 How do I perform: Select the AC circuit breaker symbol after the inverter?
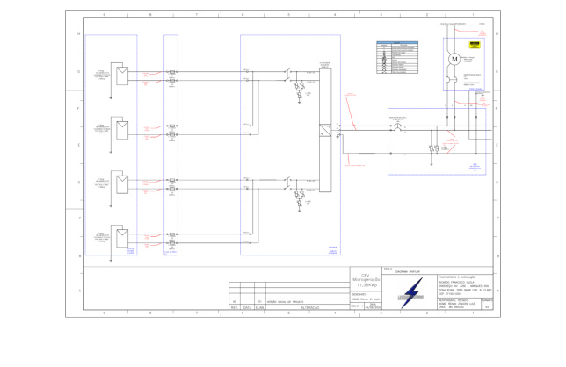397,127
